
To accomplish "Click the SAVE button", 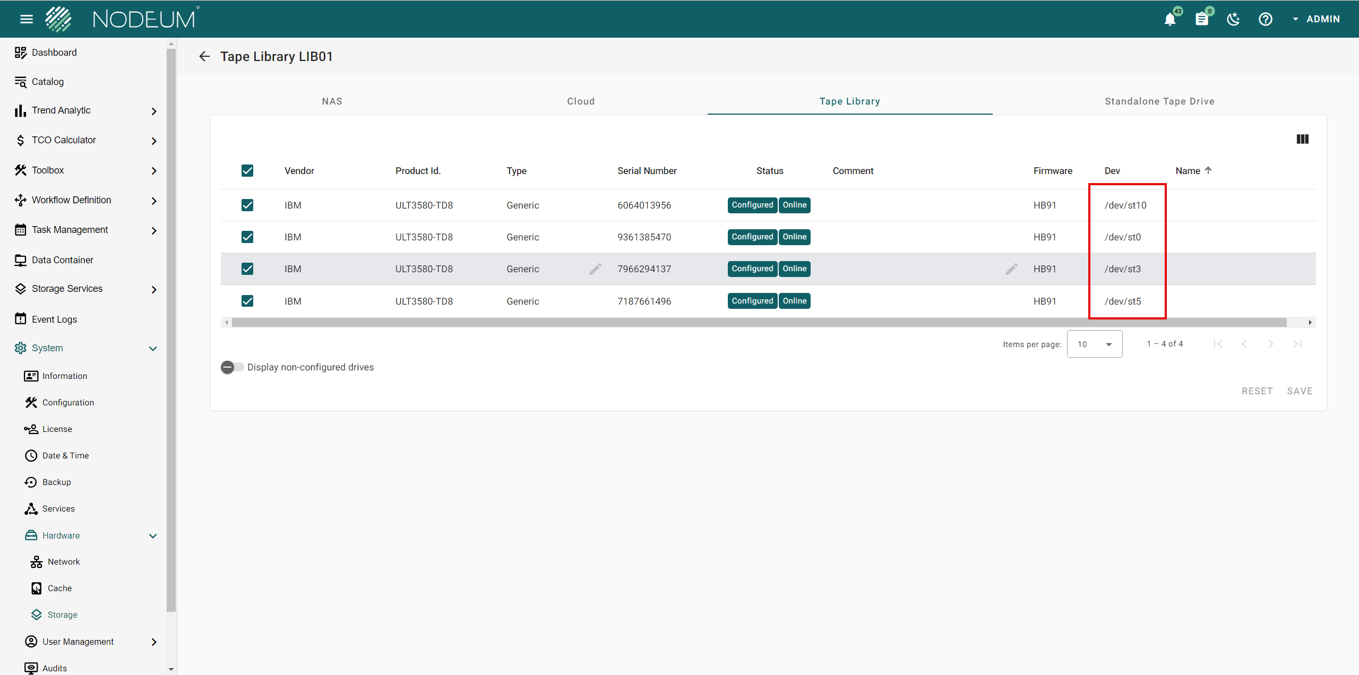I will (1299, 391).
